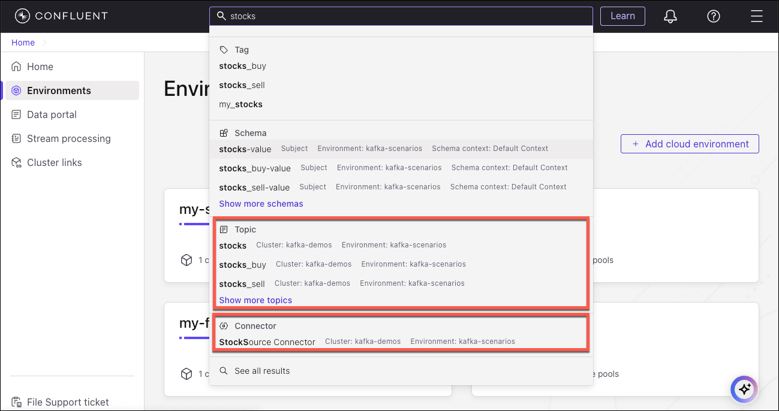Image resolution: width=779 pixels, height=411 pixels.
Task: Launch the AI assistant sparkle icon
Action: pos(744,389)
